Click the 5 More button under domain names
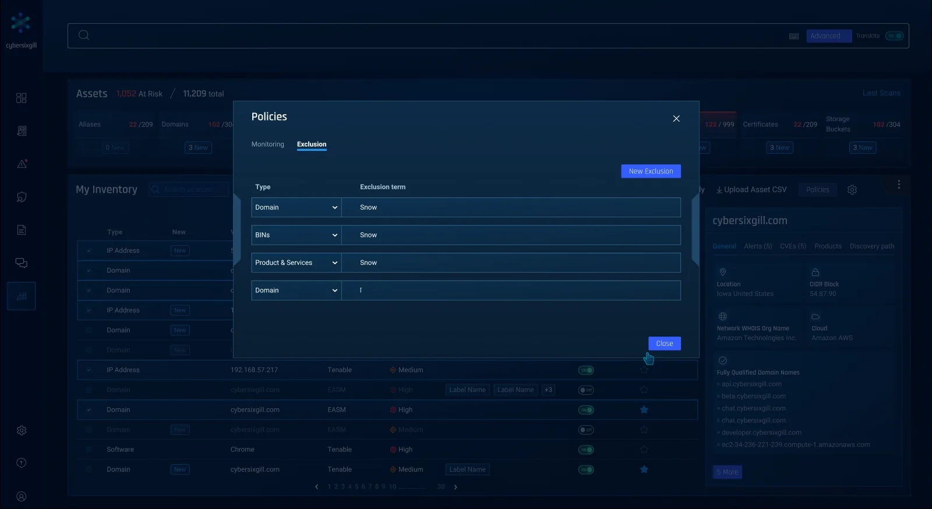Viewport: 932px width, 509px height. [728, 472]
